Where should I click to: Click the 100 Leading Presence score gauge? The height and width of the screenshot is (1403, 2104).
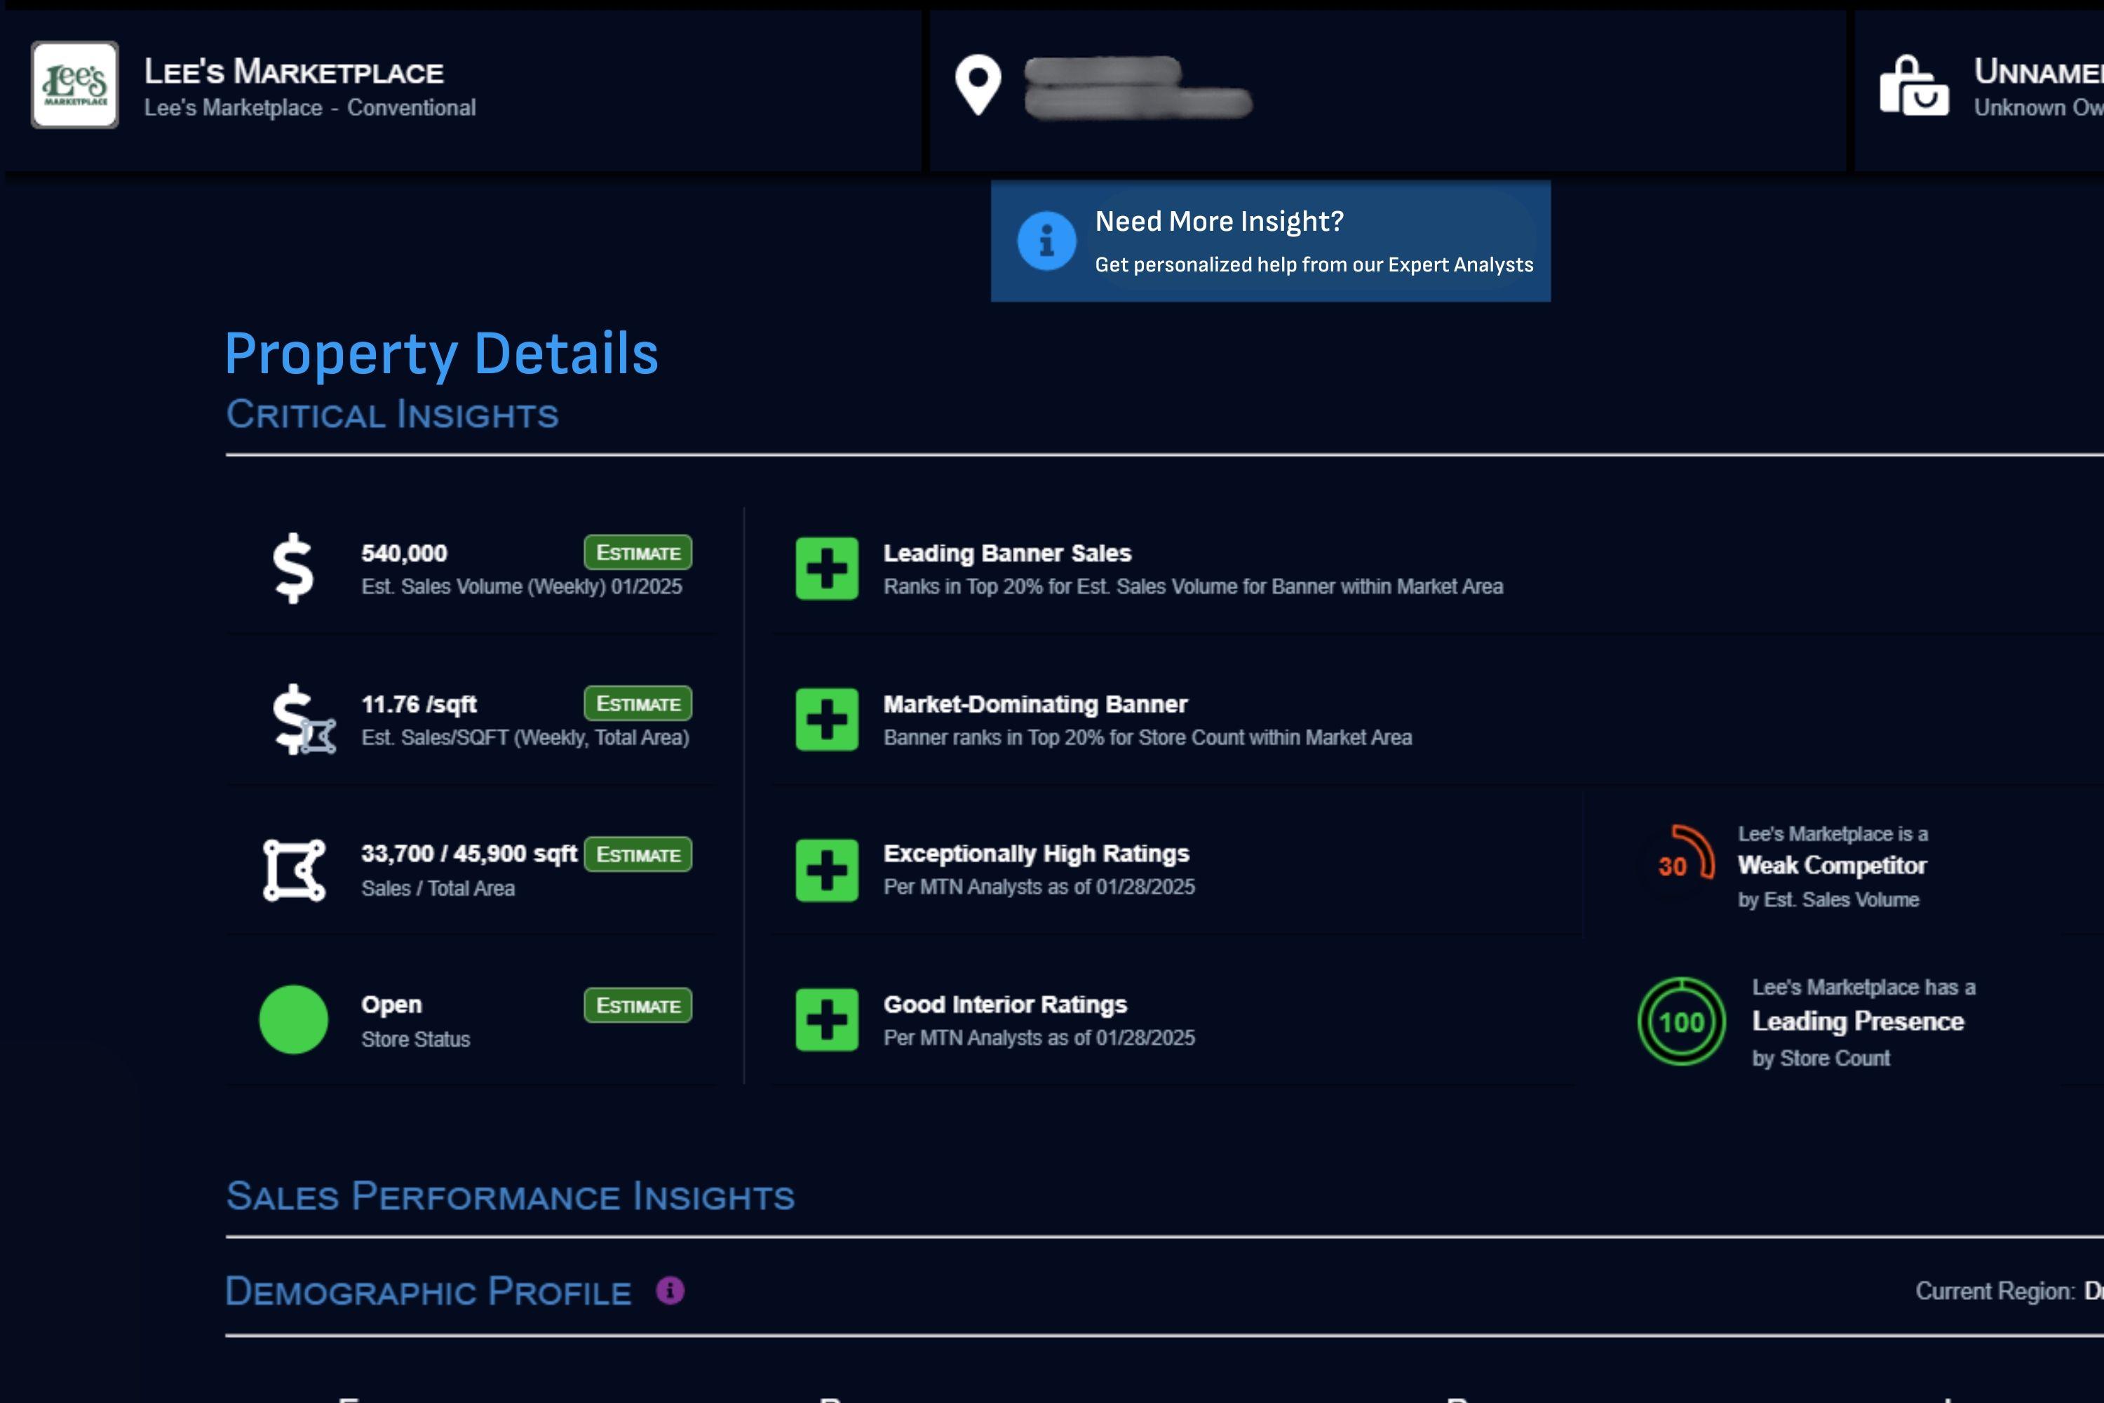1681,1022
